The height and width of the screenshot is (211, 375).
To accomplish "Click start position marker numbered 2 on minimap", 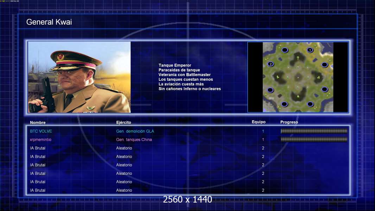I will click(x=271, y=64).
